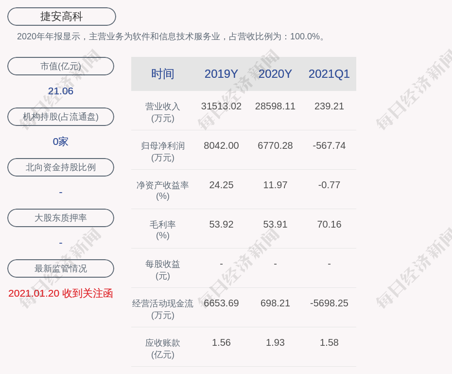Click the 2021Q1 net profit value -567.74
This screenshot has height=374, width=452.
coord(329,145)
